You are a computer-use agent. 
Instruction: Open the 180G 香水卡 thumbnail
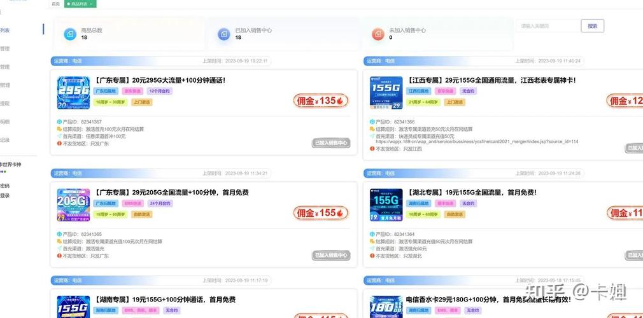coord(386,307)
